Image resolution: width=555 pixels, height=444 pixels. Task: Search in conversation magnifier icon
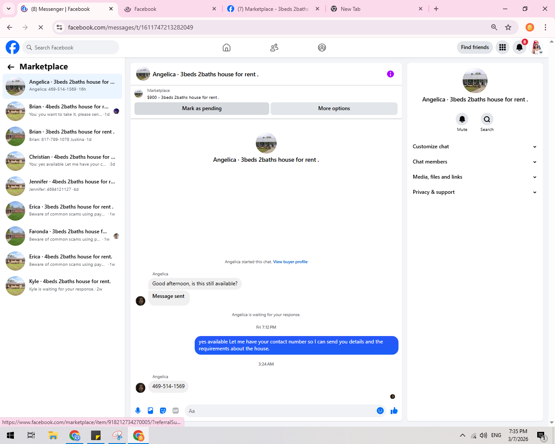[x=487, y=119]
